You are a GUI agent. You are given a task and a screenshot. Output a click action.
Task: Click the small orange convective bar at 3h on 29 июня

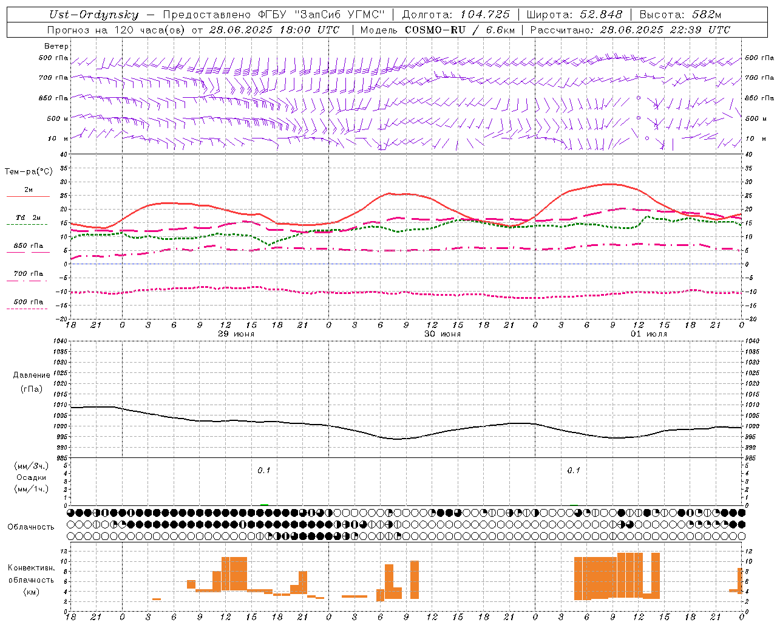pyautogui.click(x=157, y=600)
